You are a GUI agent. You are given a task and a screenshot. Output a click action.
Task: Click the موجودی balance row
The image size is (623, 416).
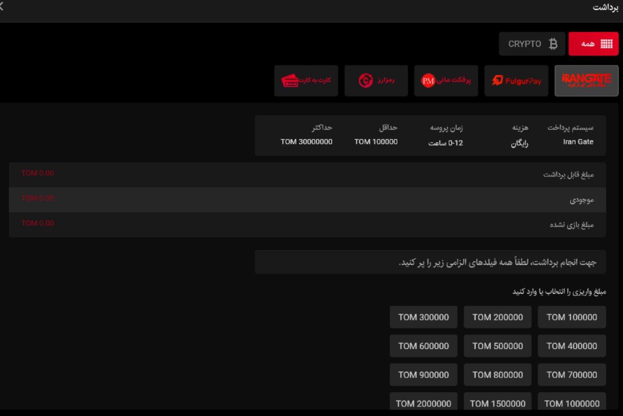tap(308, 199)
